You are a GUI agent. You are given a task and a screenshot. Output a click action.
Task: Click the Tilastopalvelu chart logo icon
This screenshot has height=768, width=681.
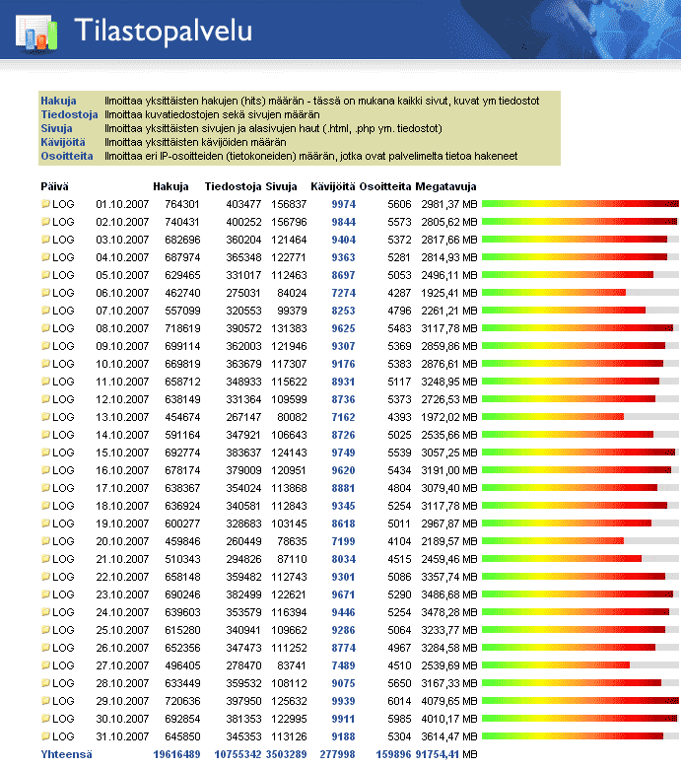pyautogui.click(x=36, y=33)
